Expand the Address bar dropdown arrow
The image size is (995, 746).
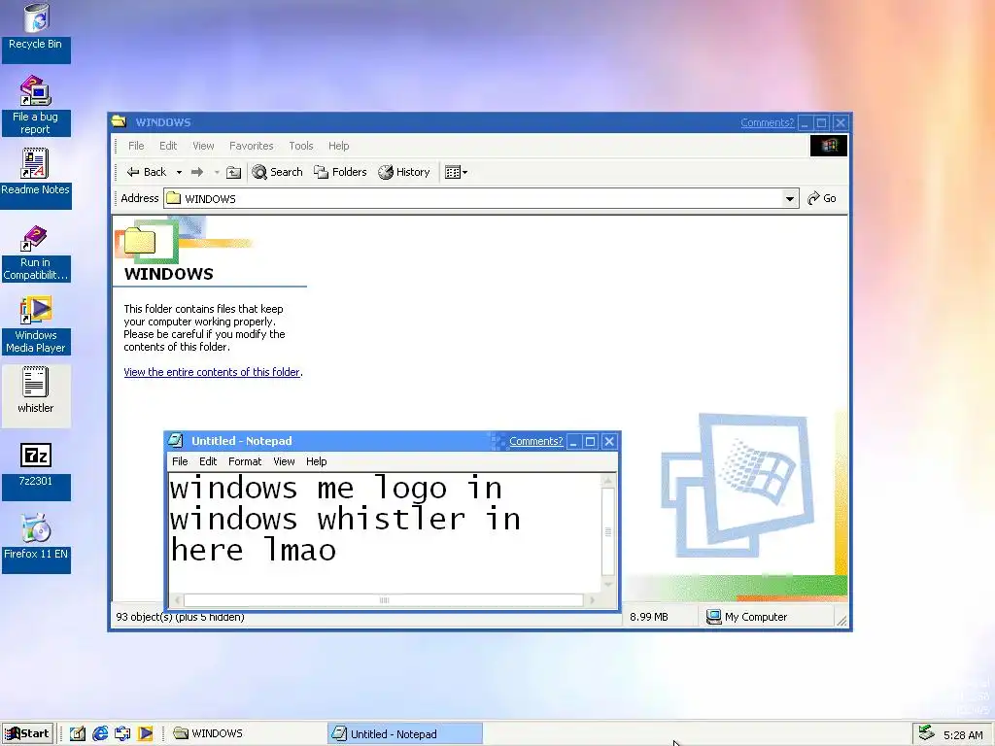tap(789, 198)
